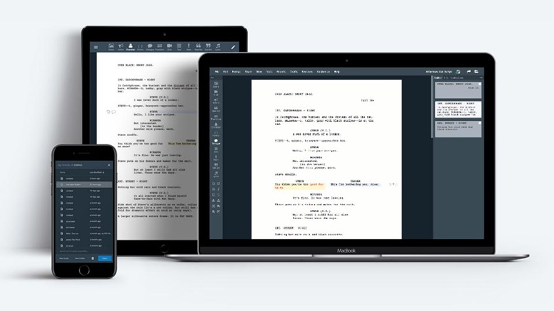
Task: Open the Share menu on the laptop
Action: [x=249, y=72]
